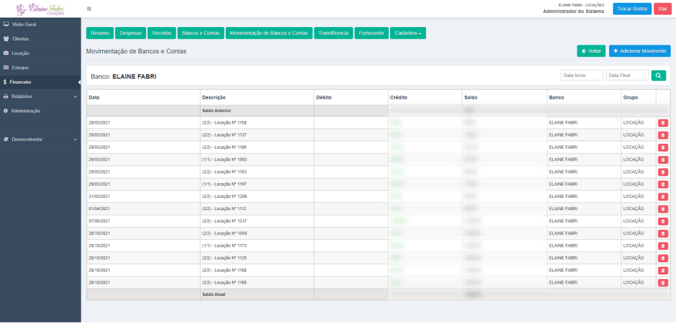Viewport: 676px width, 323px height.
Task: Click date 31/03/2021 in the table
Action: coord(99,197)
